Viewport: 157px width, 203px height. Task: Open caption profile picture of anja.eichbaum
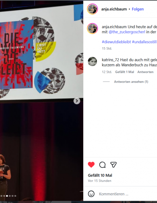[92, 28]
